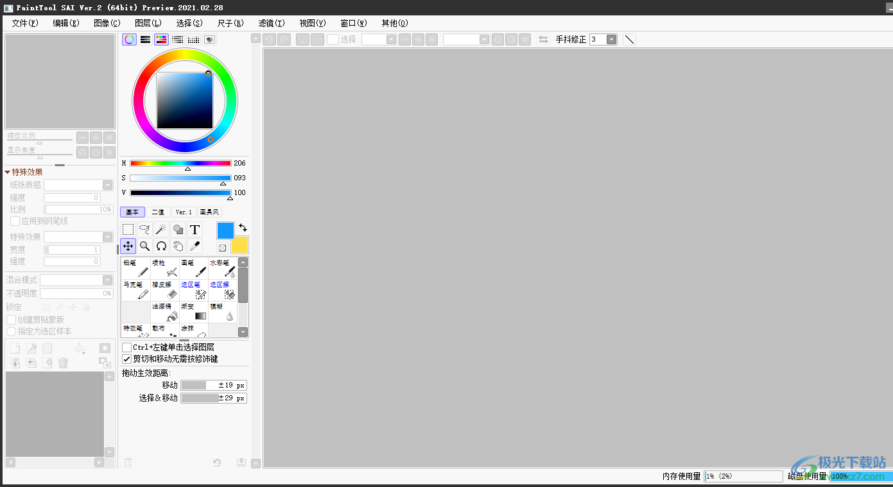Click the 选择&移动 drag distance field
Viewport: 893px width, 487px height.
pyautogui.click(x=214, y=398)
